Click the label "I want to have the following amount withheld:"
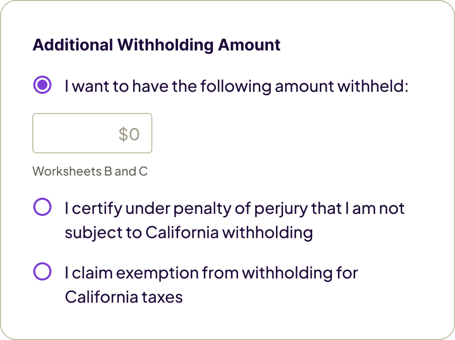455x340 pixels. tap(236, 86)
